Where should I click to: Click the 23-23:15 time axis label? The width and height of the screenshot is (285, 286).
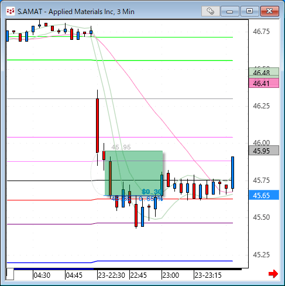[208, 275]
